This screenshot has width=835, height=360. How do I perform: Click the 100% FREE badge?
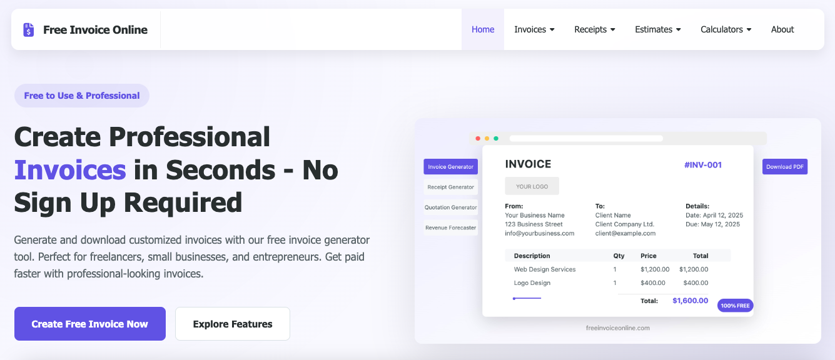coord(735,306)
